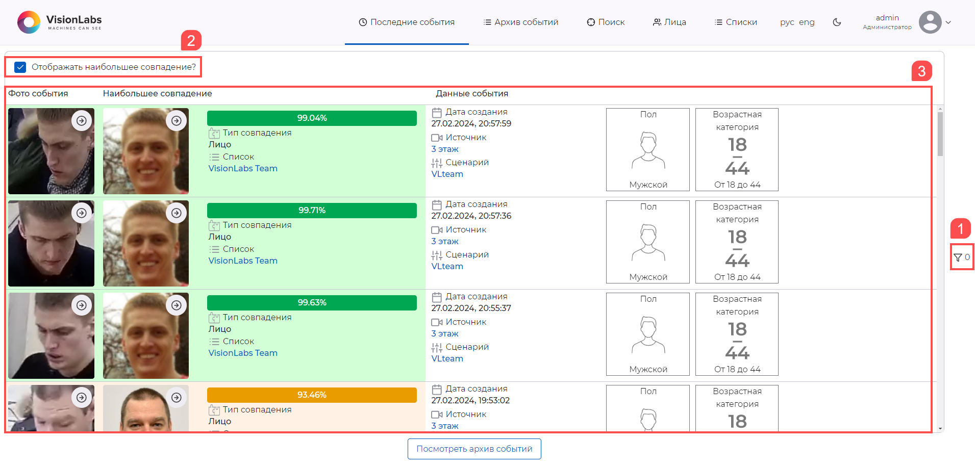The height and width of the screenshot is (466, 975).
Task: Open 'VisionLabs Team' link in 99.71% row
Action: pyautogui.click(x=243, y=261)
